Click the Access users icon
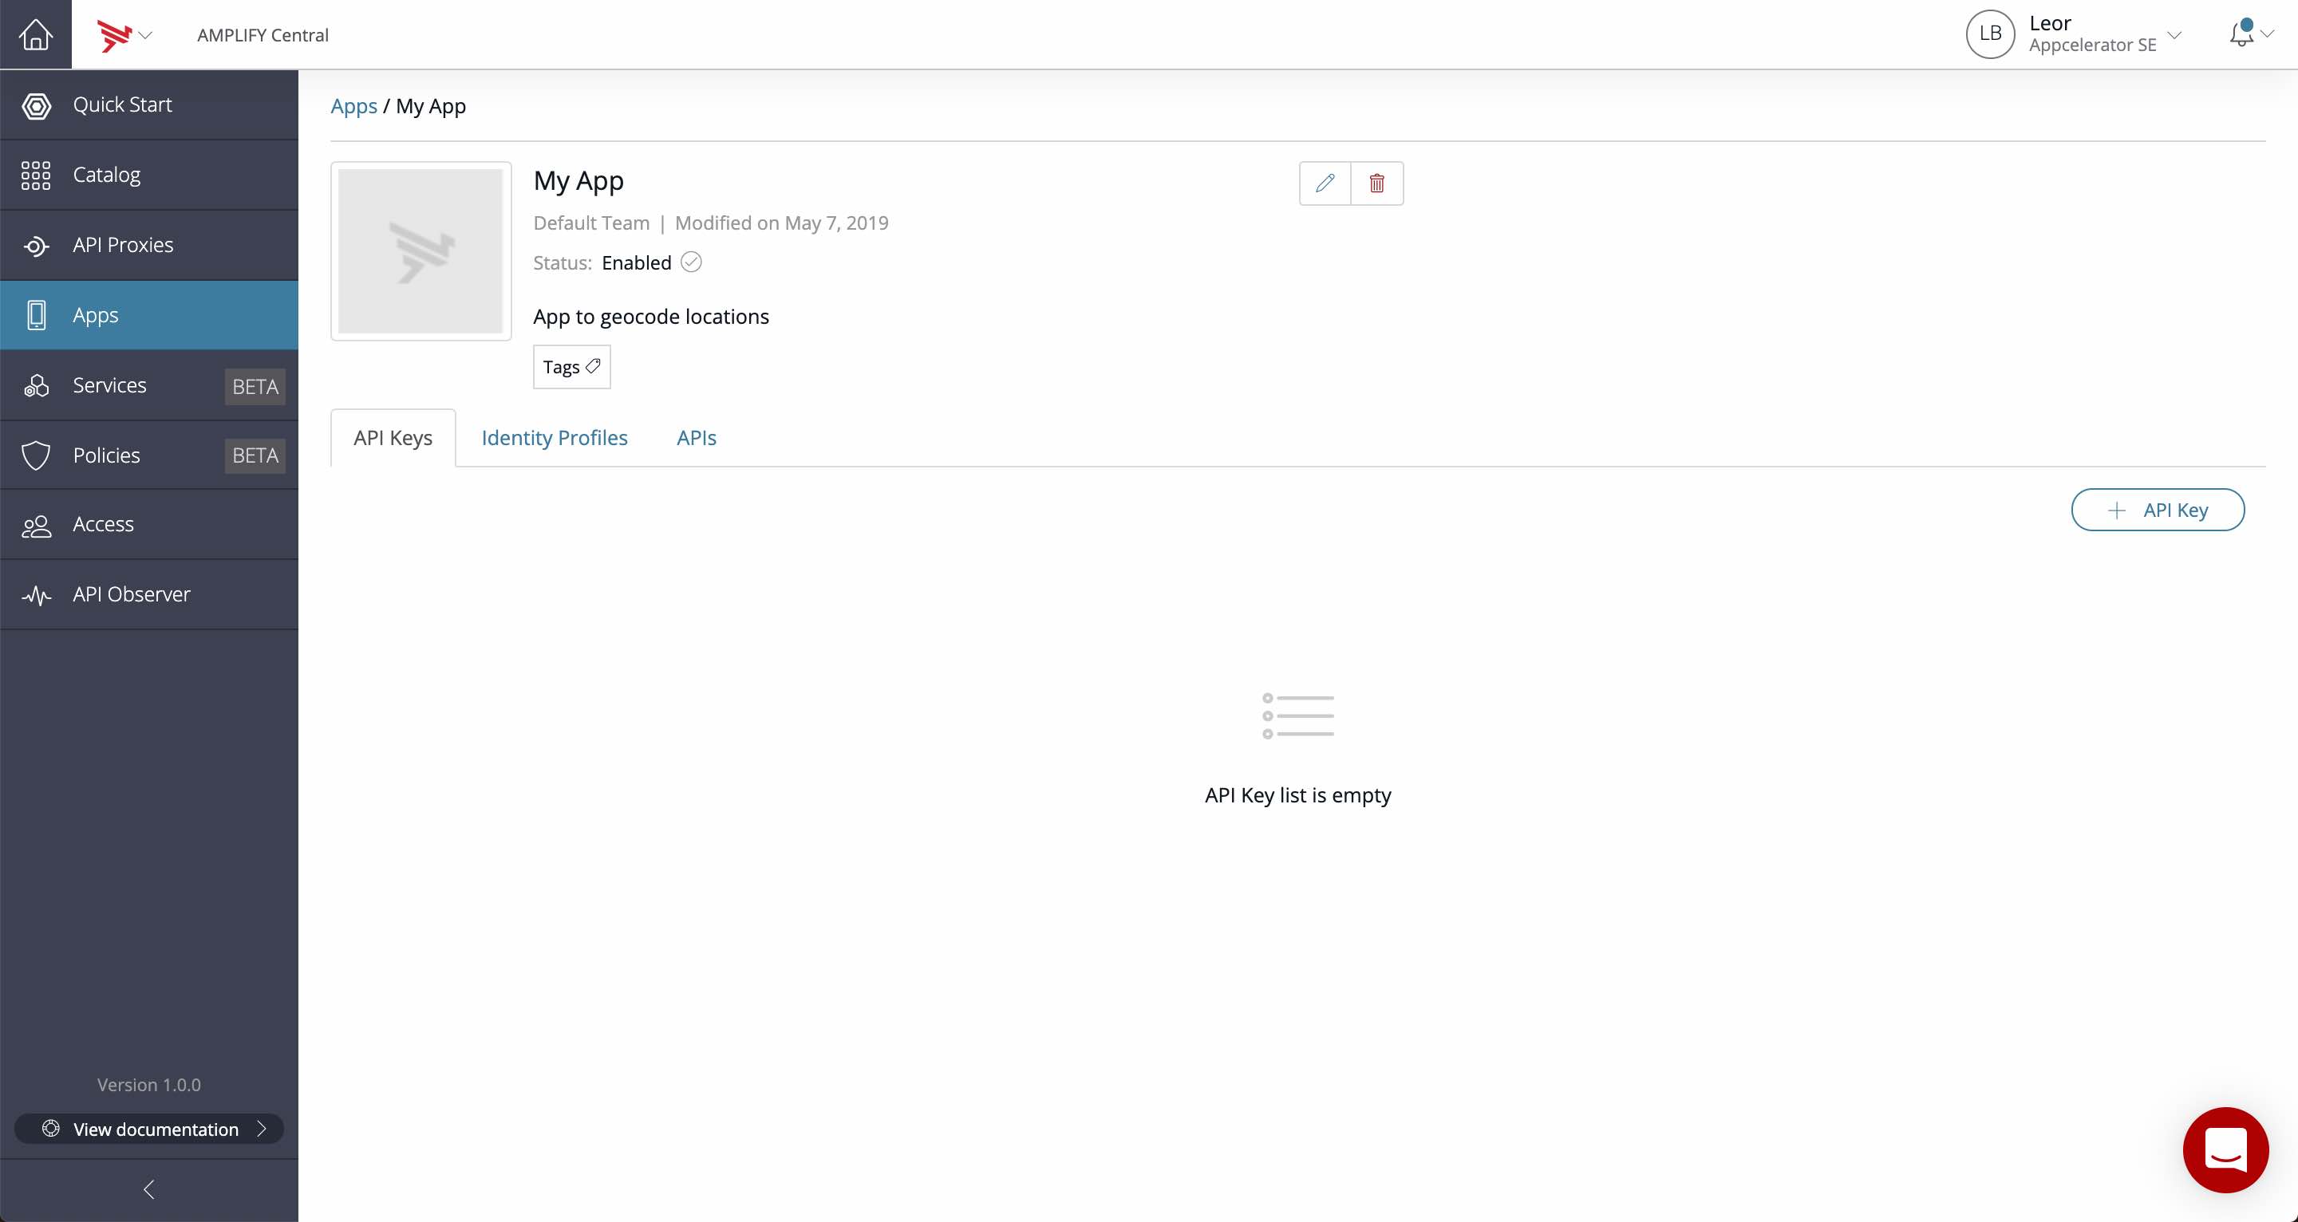This screenshot has height=1222, width=2298. [36, 526]
